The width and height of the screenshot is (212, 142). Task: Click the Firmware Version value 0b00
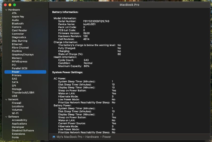tap(86, 33)
